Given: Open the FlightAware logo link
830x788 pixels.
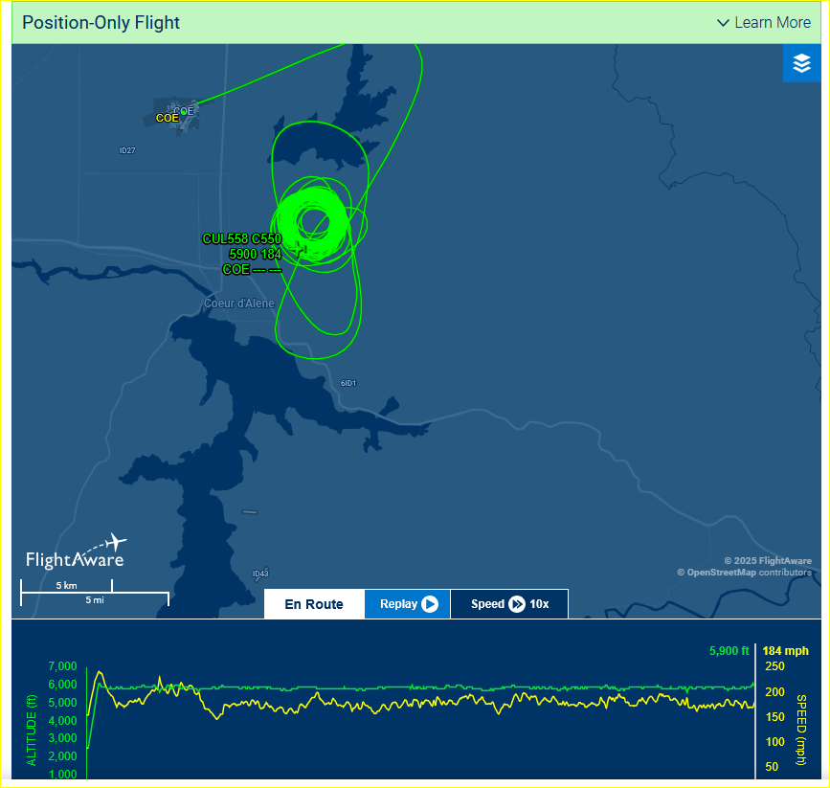Looking at the screenshot, I should click(77, 552).
